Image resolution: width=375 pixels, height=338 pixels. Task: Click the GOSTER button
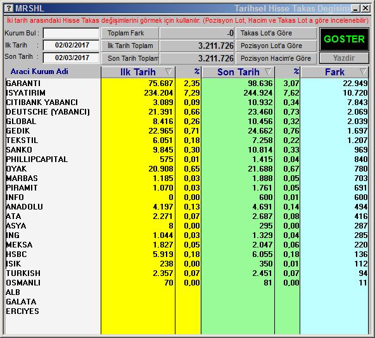pyautogui.click(x=344, y=39)
